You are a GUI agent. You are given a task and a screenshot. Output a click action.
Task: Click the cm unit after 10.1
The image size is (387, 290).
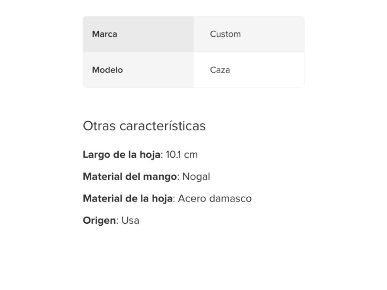[x=191, y=155]
